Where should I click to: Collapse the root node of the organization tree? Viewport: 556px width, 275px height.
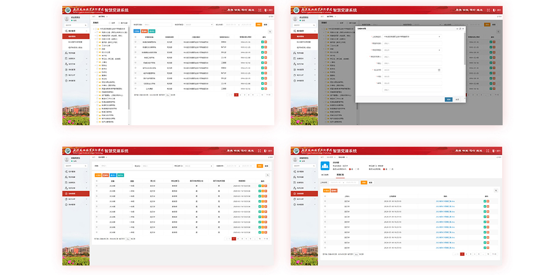(x=95, y=29)
